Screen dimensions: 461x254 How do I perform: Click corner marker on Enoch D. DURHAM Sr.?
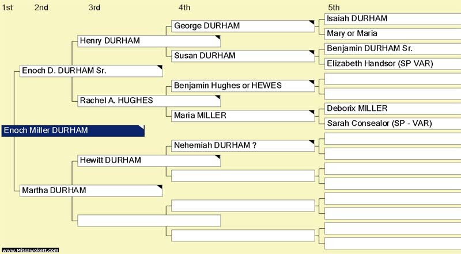[x=160, y=67]
